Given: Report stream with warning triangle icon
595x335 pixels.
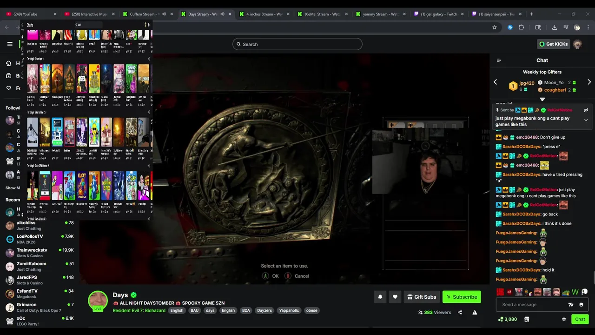Looking at the screenshot, I should click(475, 312).
